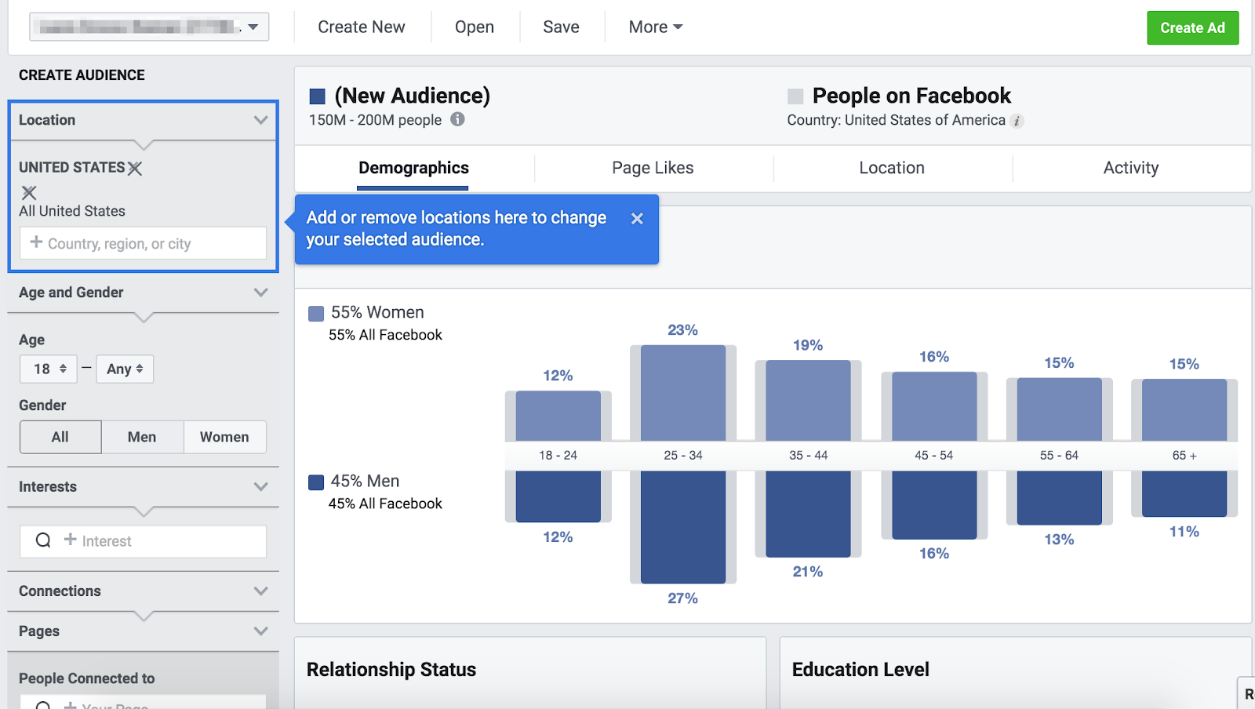
Task: Select All gender option
Action: pyautogui.click(x=60, y=437)
